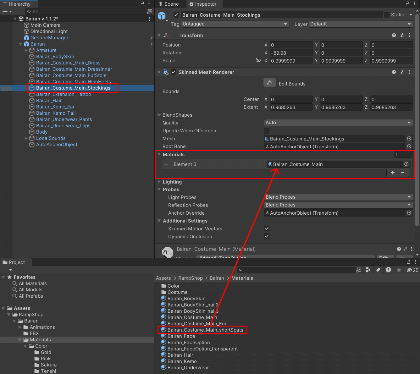Viewport: 420px width, 374px height.
Task: Click Anchor Override object picker circle
Action: 409,213
